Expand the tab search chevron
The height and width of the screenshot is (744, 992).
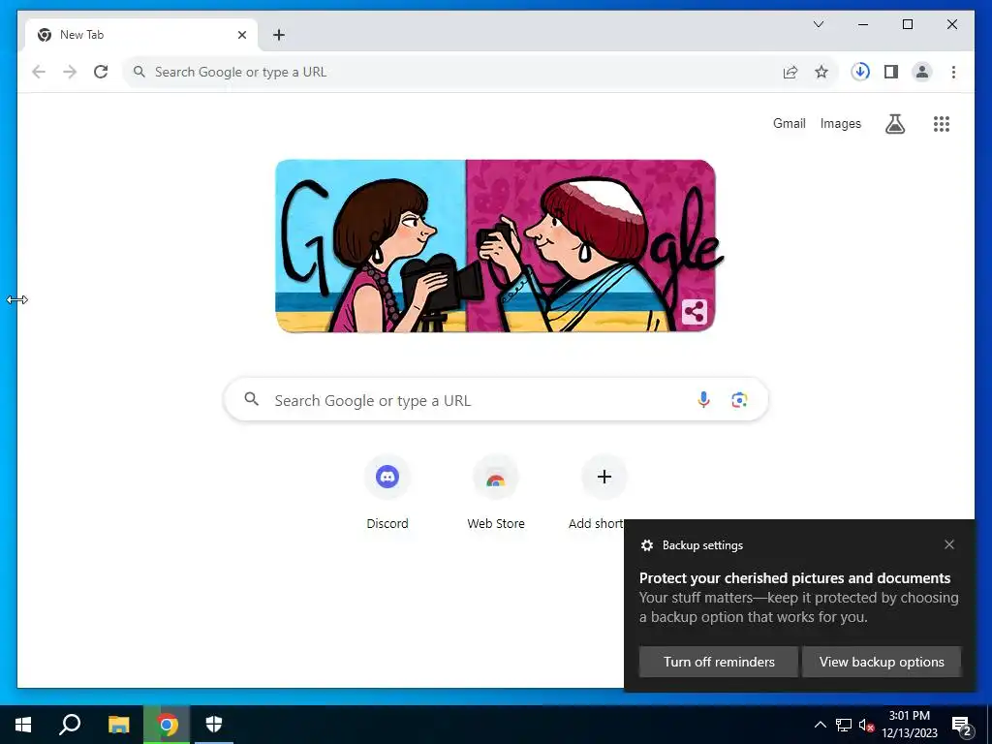coord(818,24)
